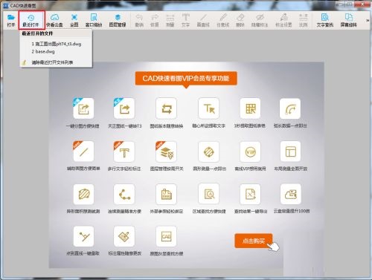Click the multi-line text T icon card
Screen dimensions: 372x280
coord(124,152)
